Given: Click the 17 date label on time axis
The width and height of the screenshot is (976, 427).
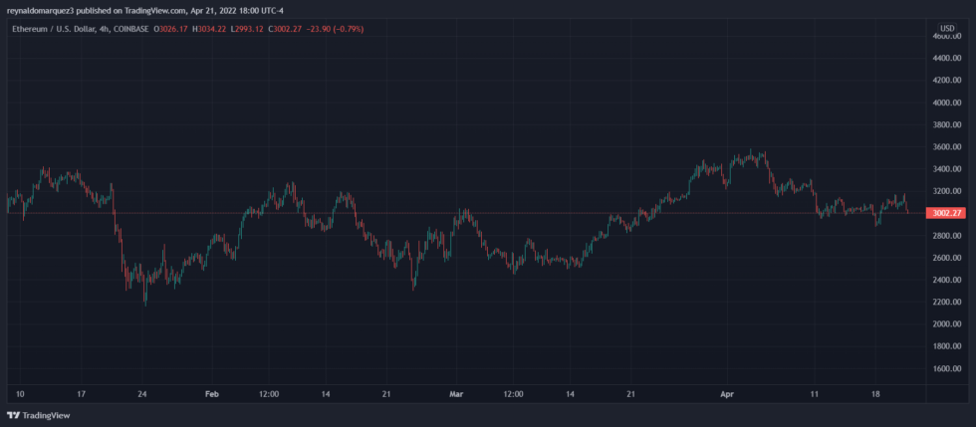Looking at the screenshot, I should coord(81,394).
